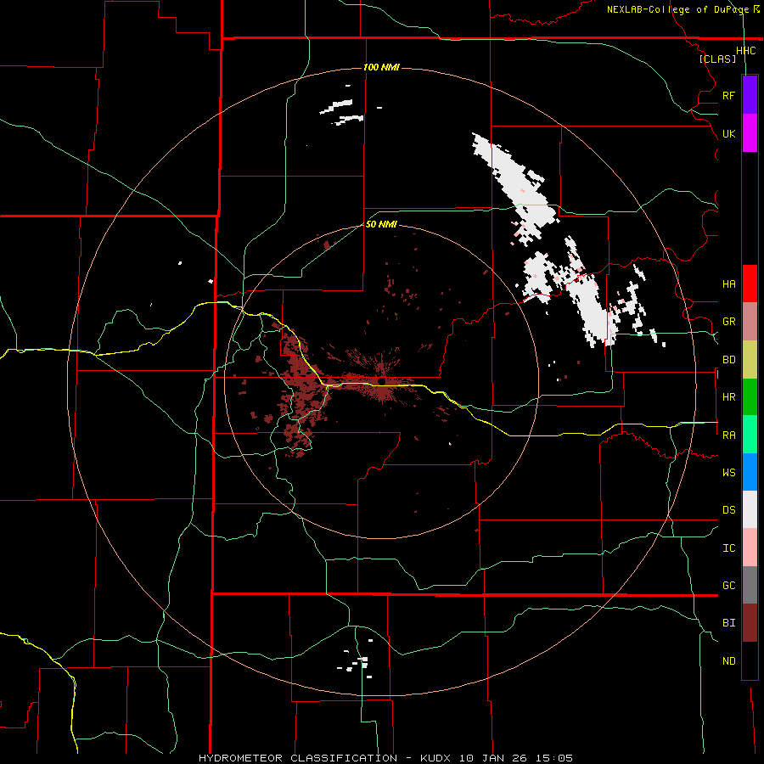Click the DS legend label

click(x=729, y=509)
